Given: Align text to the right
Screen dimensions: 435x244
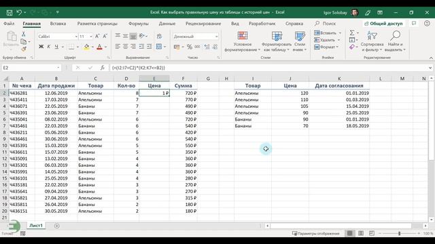Looking at the screenshot, I should [133, 47].
